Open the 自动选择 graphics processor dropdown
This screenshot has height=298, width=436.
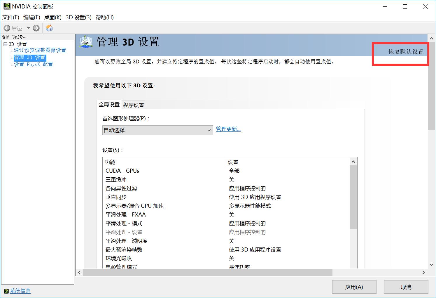tap(209, 130)
